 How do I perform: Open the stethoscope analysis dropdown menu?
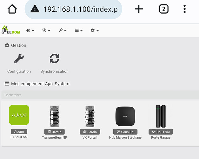[x=46, y=31]
